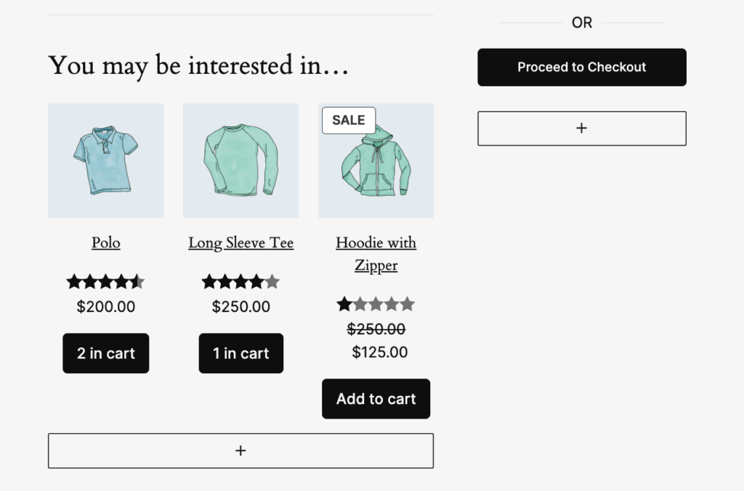
Task: Click the 1 in cart button
Action: tap(241, 353)
